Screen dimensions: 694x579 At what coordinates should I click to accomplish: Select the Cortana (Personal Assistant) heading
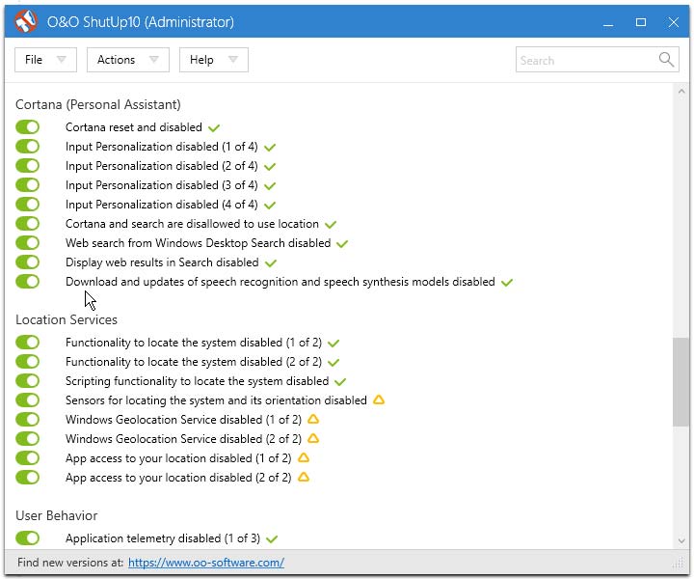[98, 104]
